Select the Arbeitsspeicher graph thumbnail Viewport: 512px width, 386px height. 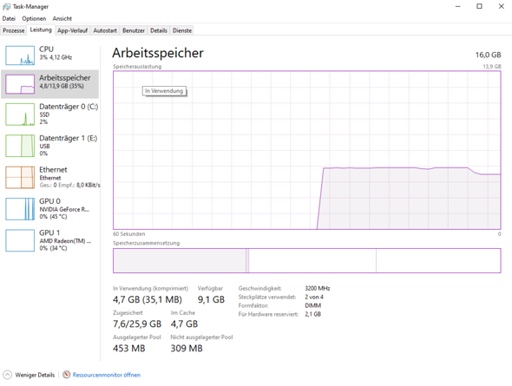(20, 84)
